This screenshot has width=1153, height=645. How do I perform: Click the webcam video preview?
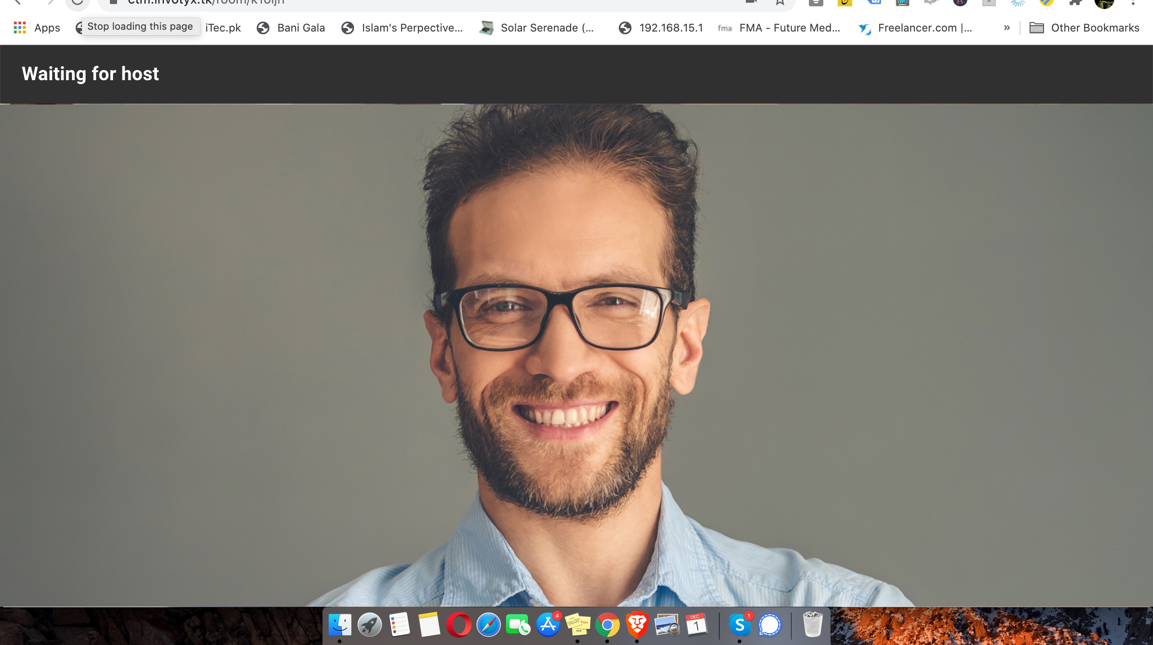(x=576, y=355)
